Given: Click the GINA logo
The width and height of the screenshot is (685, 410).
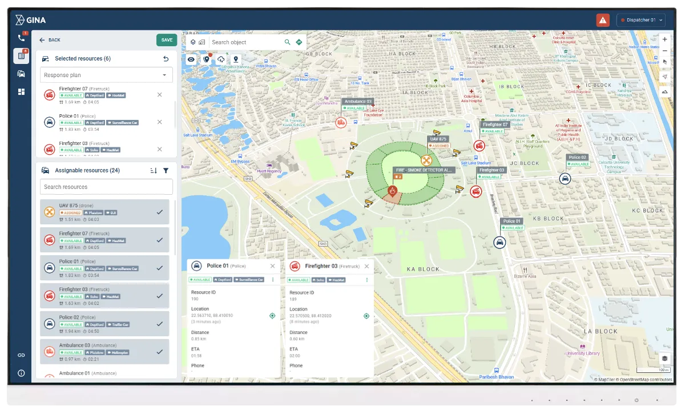Looking at the screenshot, I should [x=31, y=20].
